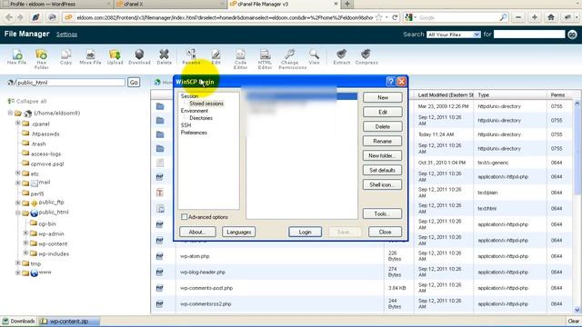Expand the mail folder node
The height and width of the screenshot is (327, 582).
tap(18, 183)
